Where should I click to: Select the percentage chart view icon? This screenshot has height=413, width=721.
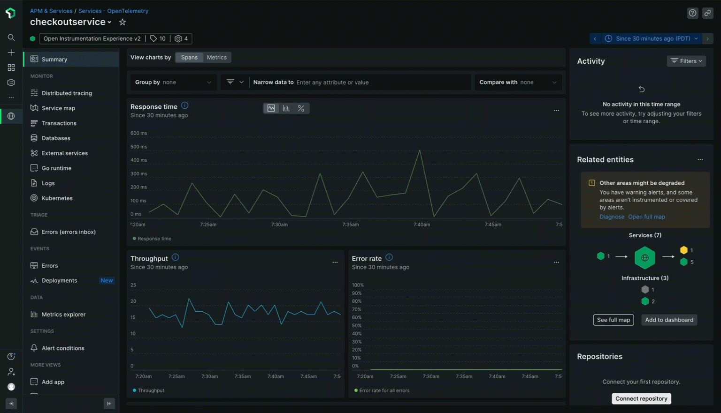(x=301, y=108)
